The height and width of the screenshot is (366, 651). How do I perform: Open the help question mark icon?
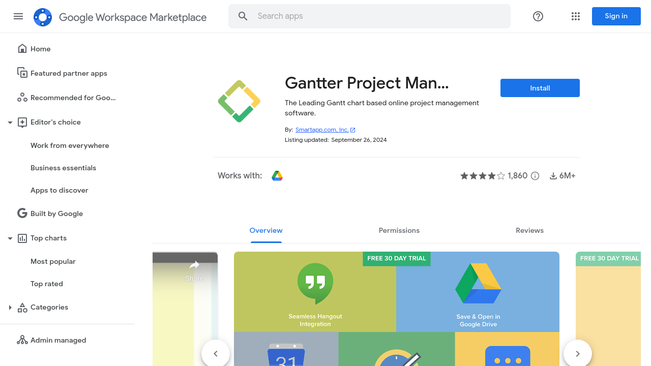pos(538,16)
